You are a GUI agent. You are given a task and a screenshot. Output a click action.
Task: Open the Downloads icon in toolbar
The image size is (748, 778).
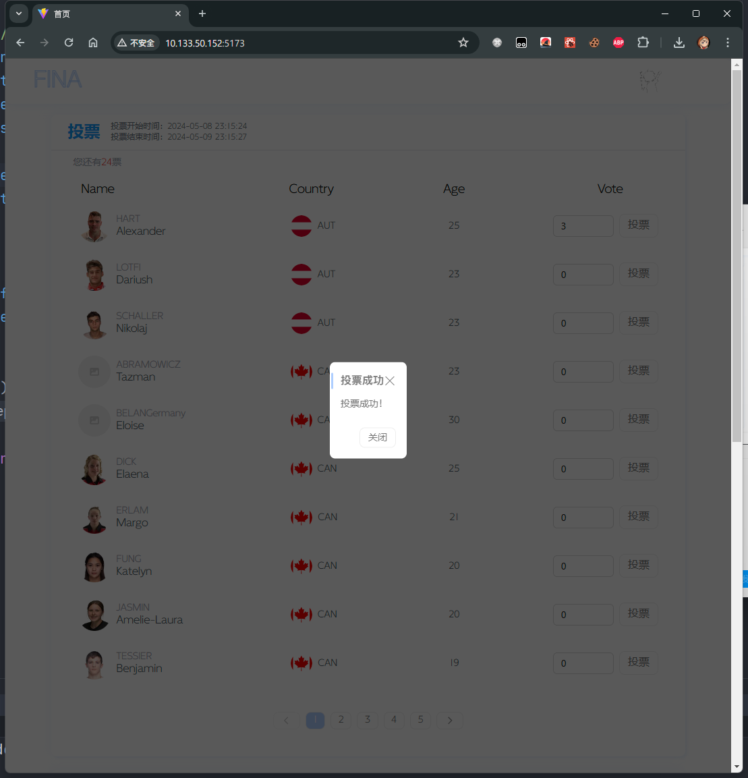pyautogui.click(x=679, y=43)
